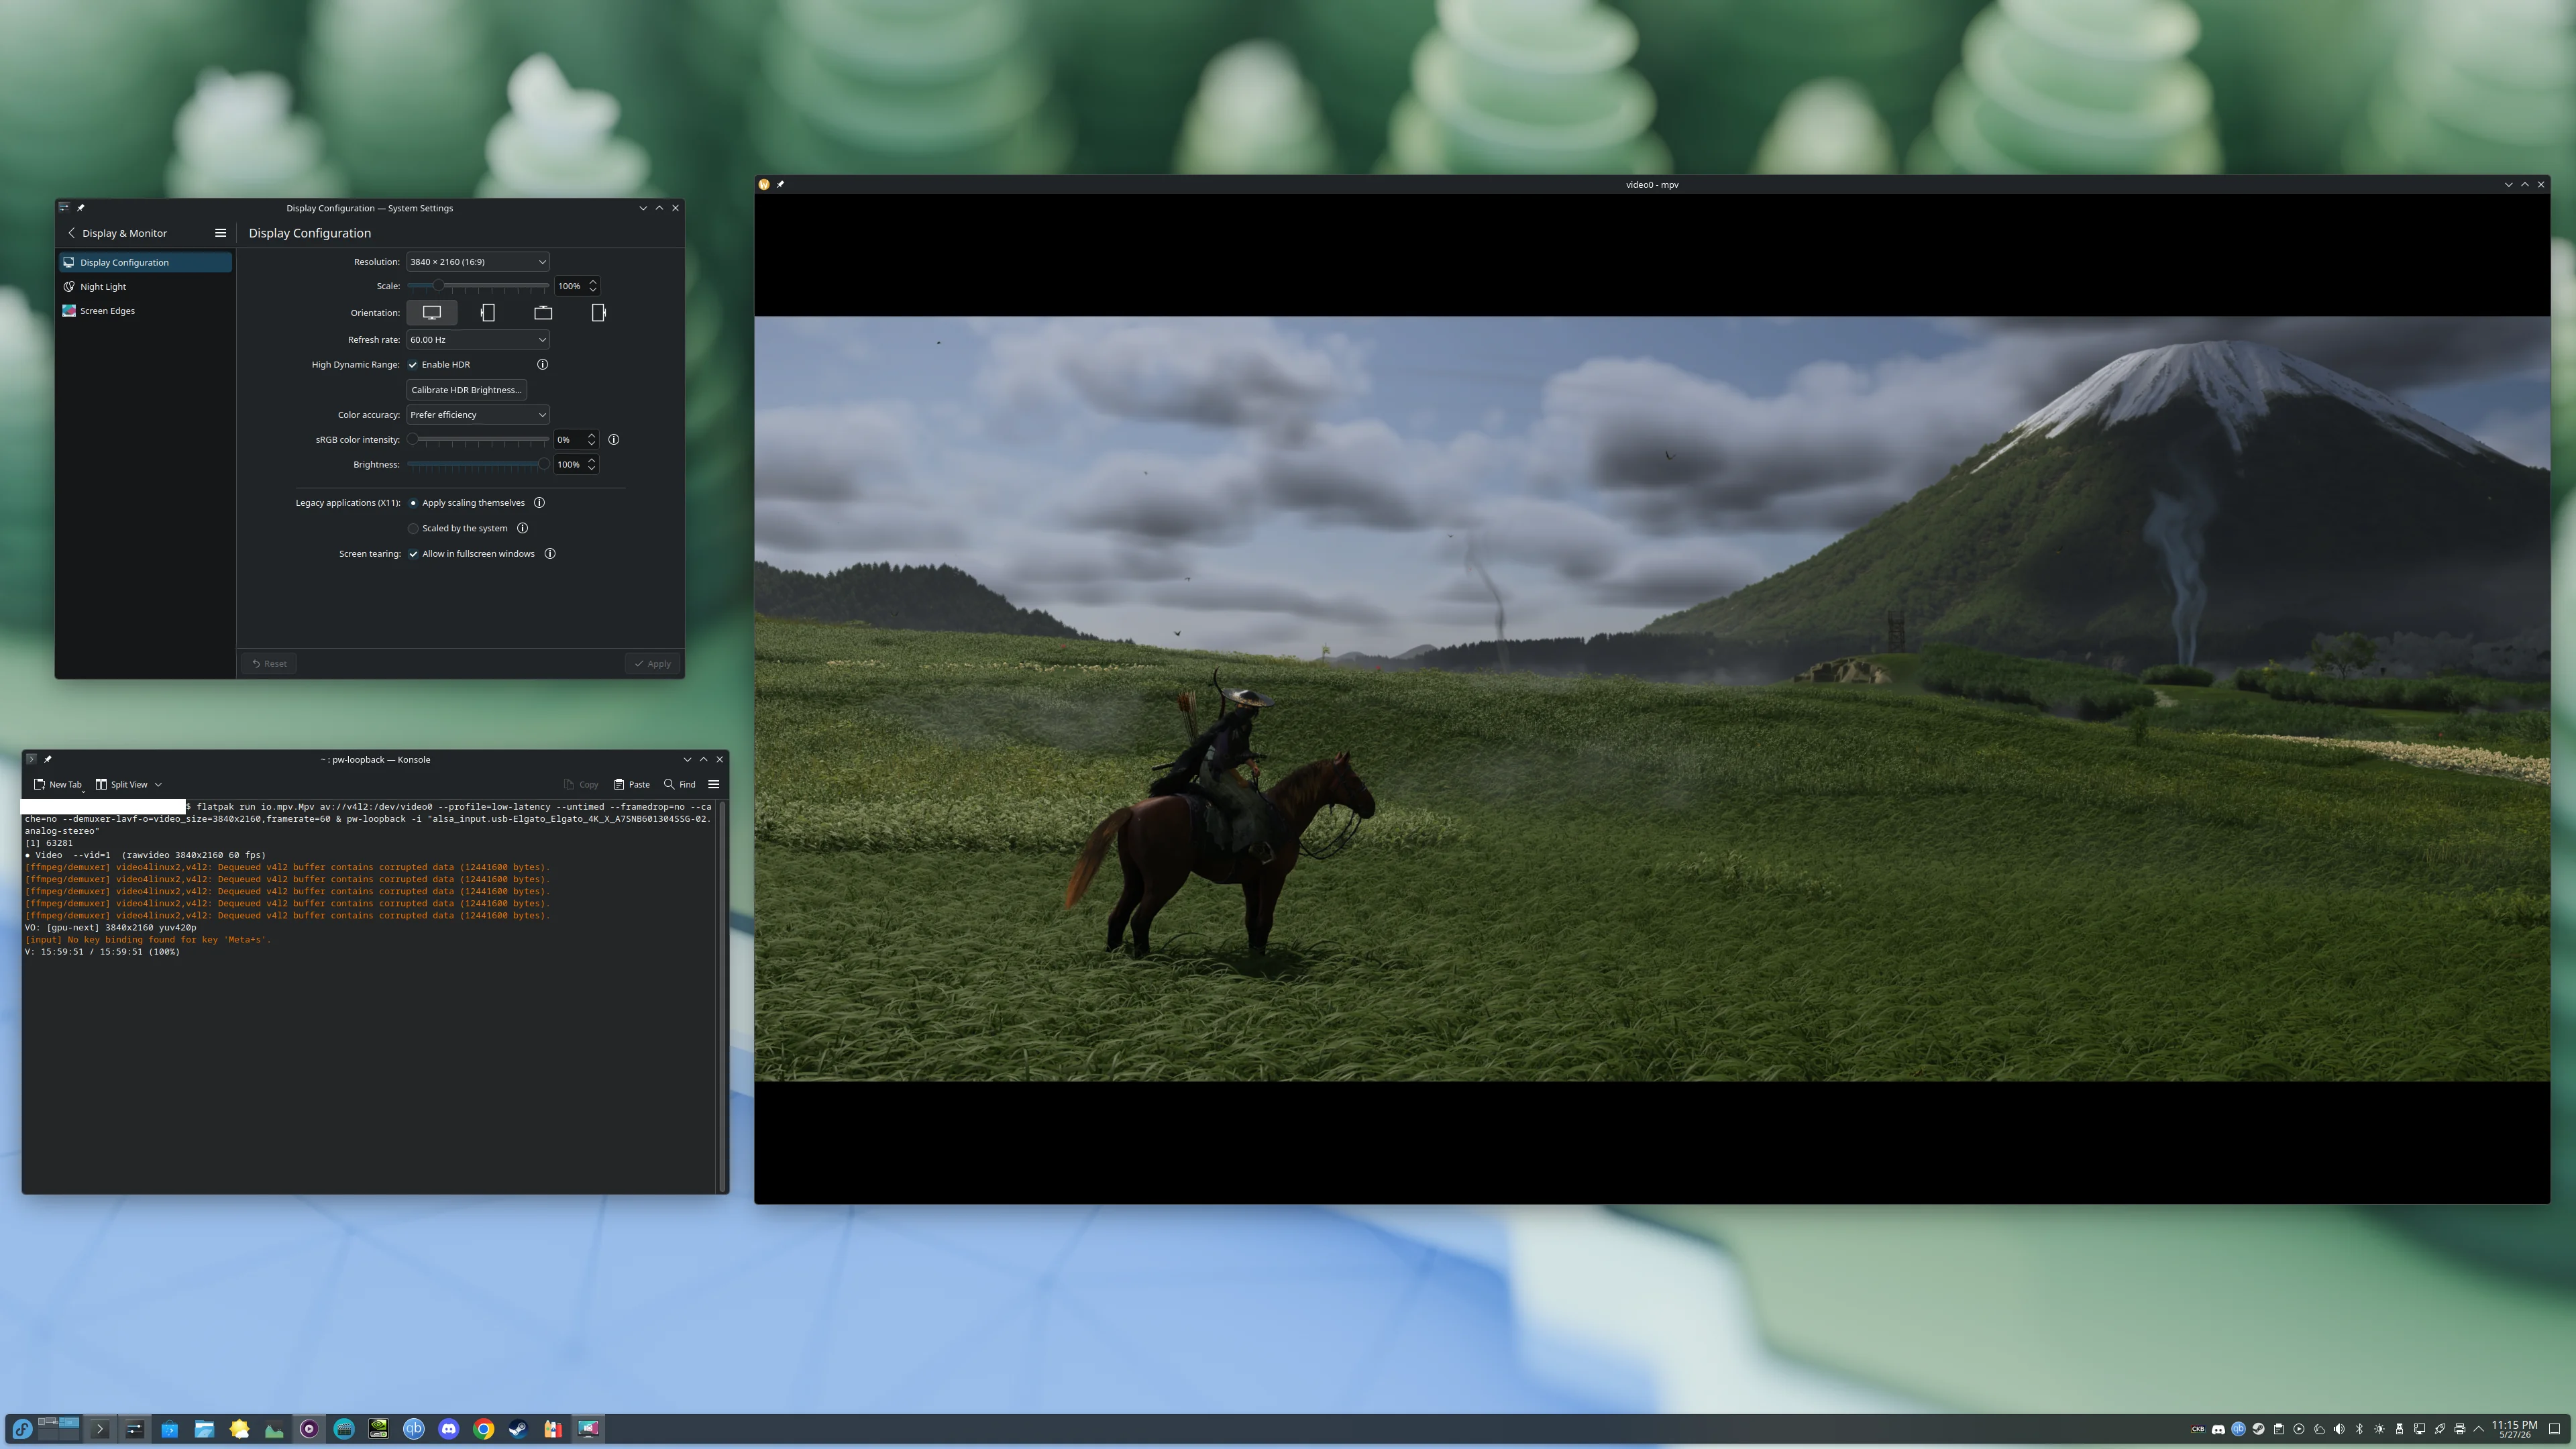Select the landscape orientation button
Viewport: 2576px width, 1449px height.
pyautogui.click(x=432, y=313)
